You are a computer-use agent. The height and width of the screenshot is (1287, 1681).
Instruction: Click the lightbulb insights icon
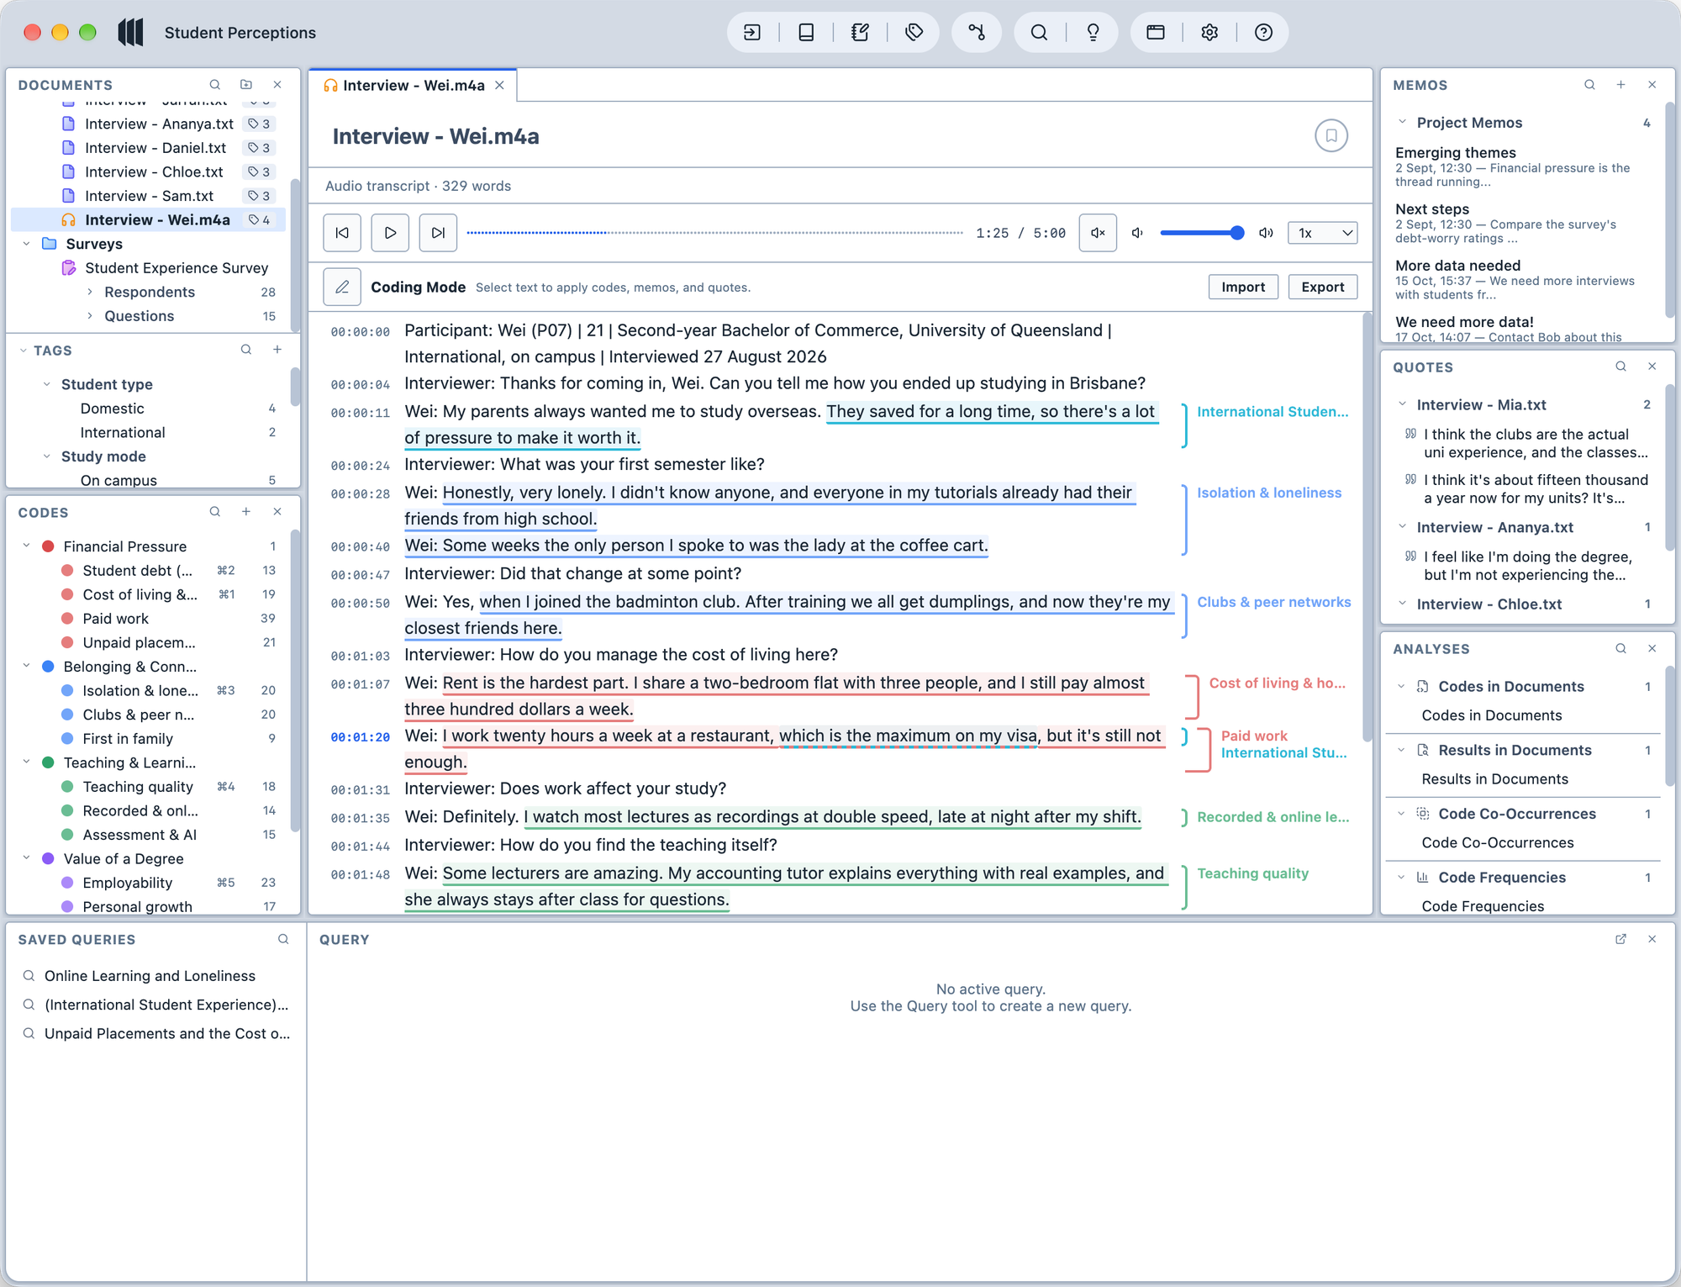[x=1093, y=33]
